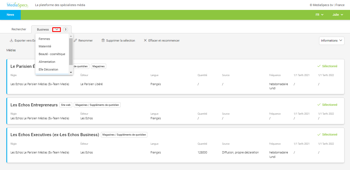The width and height of the screenshot is (350, 170).
Task: Switch to the Rechercher tab
Action: point(19,29)
